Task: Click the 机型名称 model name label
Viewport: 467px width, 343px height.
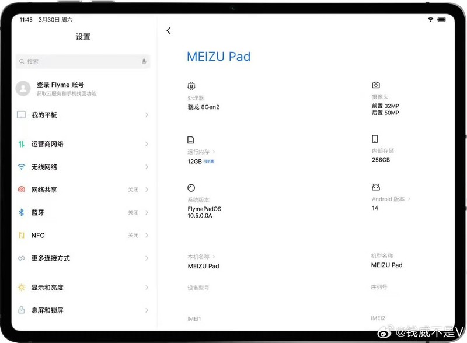Action: (x=382, y=256)
